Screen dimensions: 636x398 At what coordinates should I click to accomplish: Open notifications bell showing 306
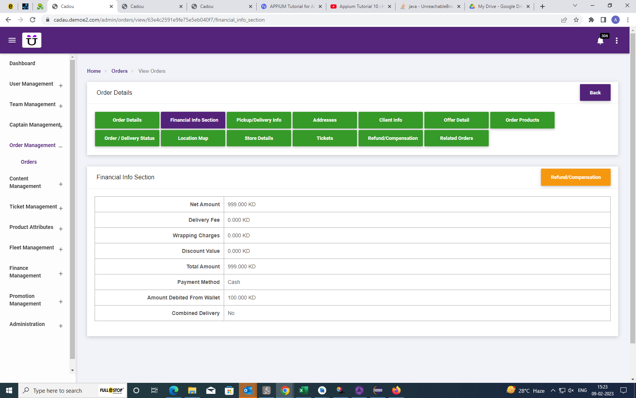pos(600,41)
